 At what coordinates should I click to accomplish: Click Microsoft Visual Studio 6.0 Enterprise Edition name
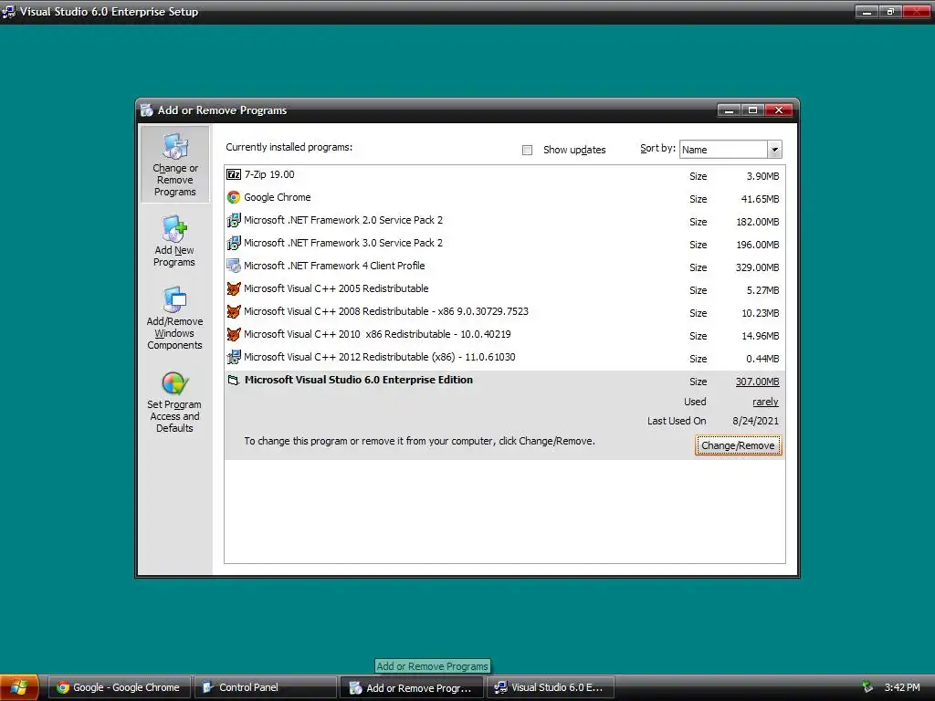pyautogui.click(x=358, y=381)
